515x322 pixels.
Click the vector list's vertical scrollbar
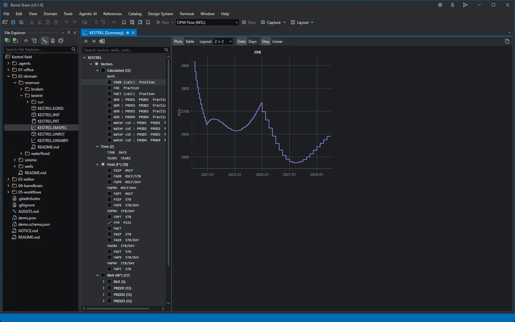(x=168, y=163)
